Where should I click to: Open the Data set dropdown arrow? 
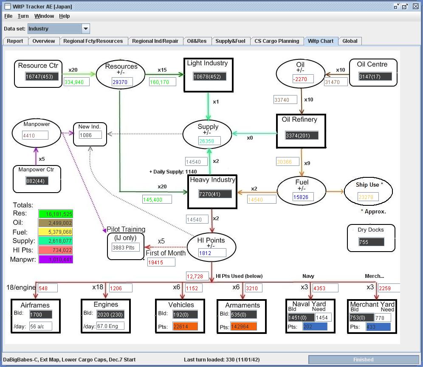tap(85, 28)
